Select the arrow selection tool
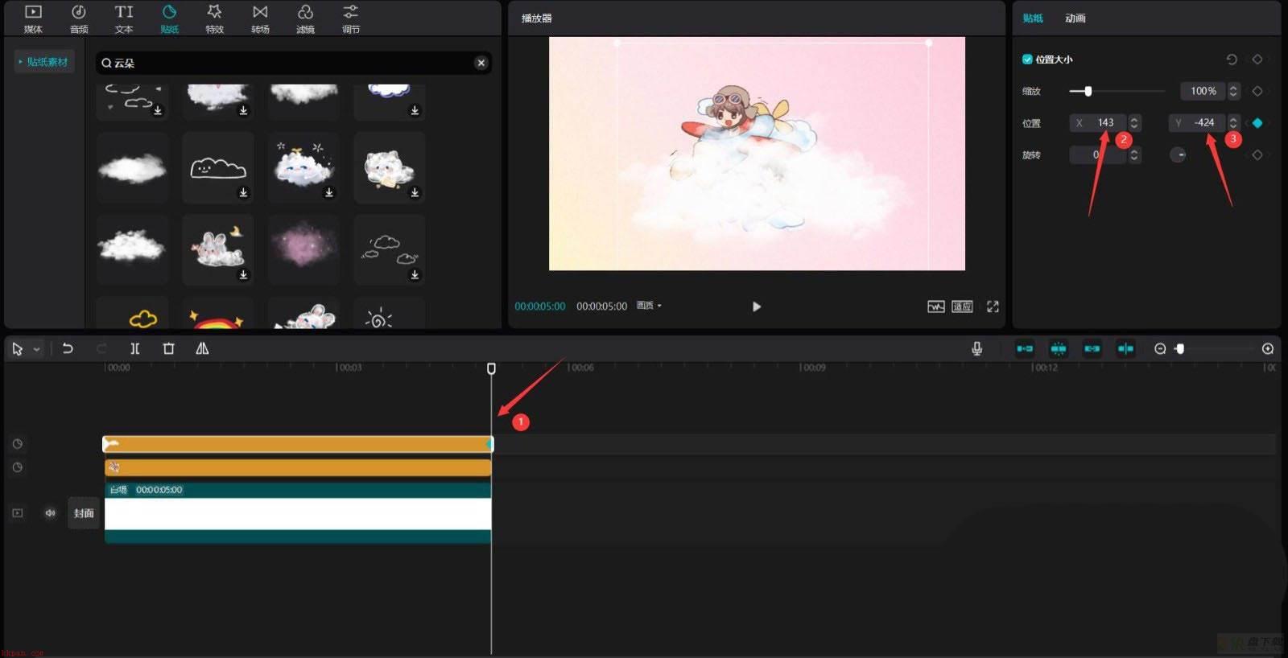The image size is (1288, 658). tap(18, 349)
